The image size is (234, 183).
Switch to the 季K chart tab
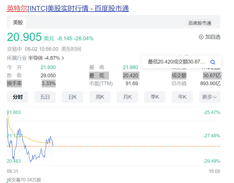(155, 97)
